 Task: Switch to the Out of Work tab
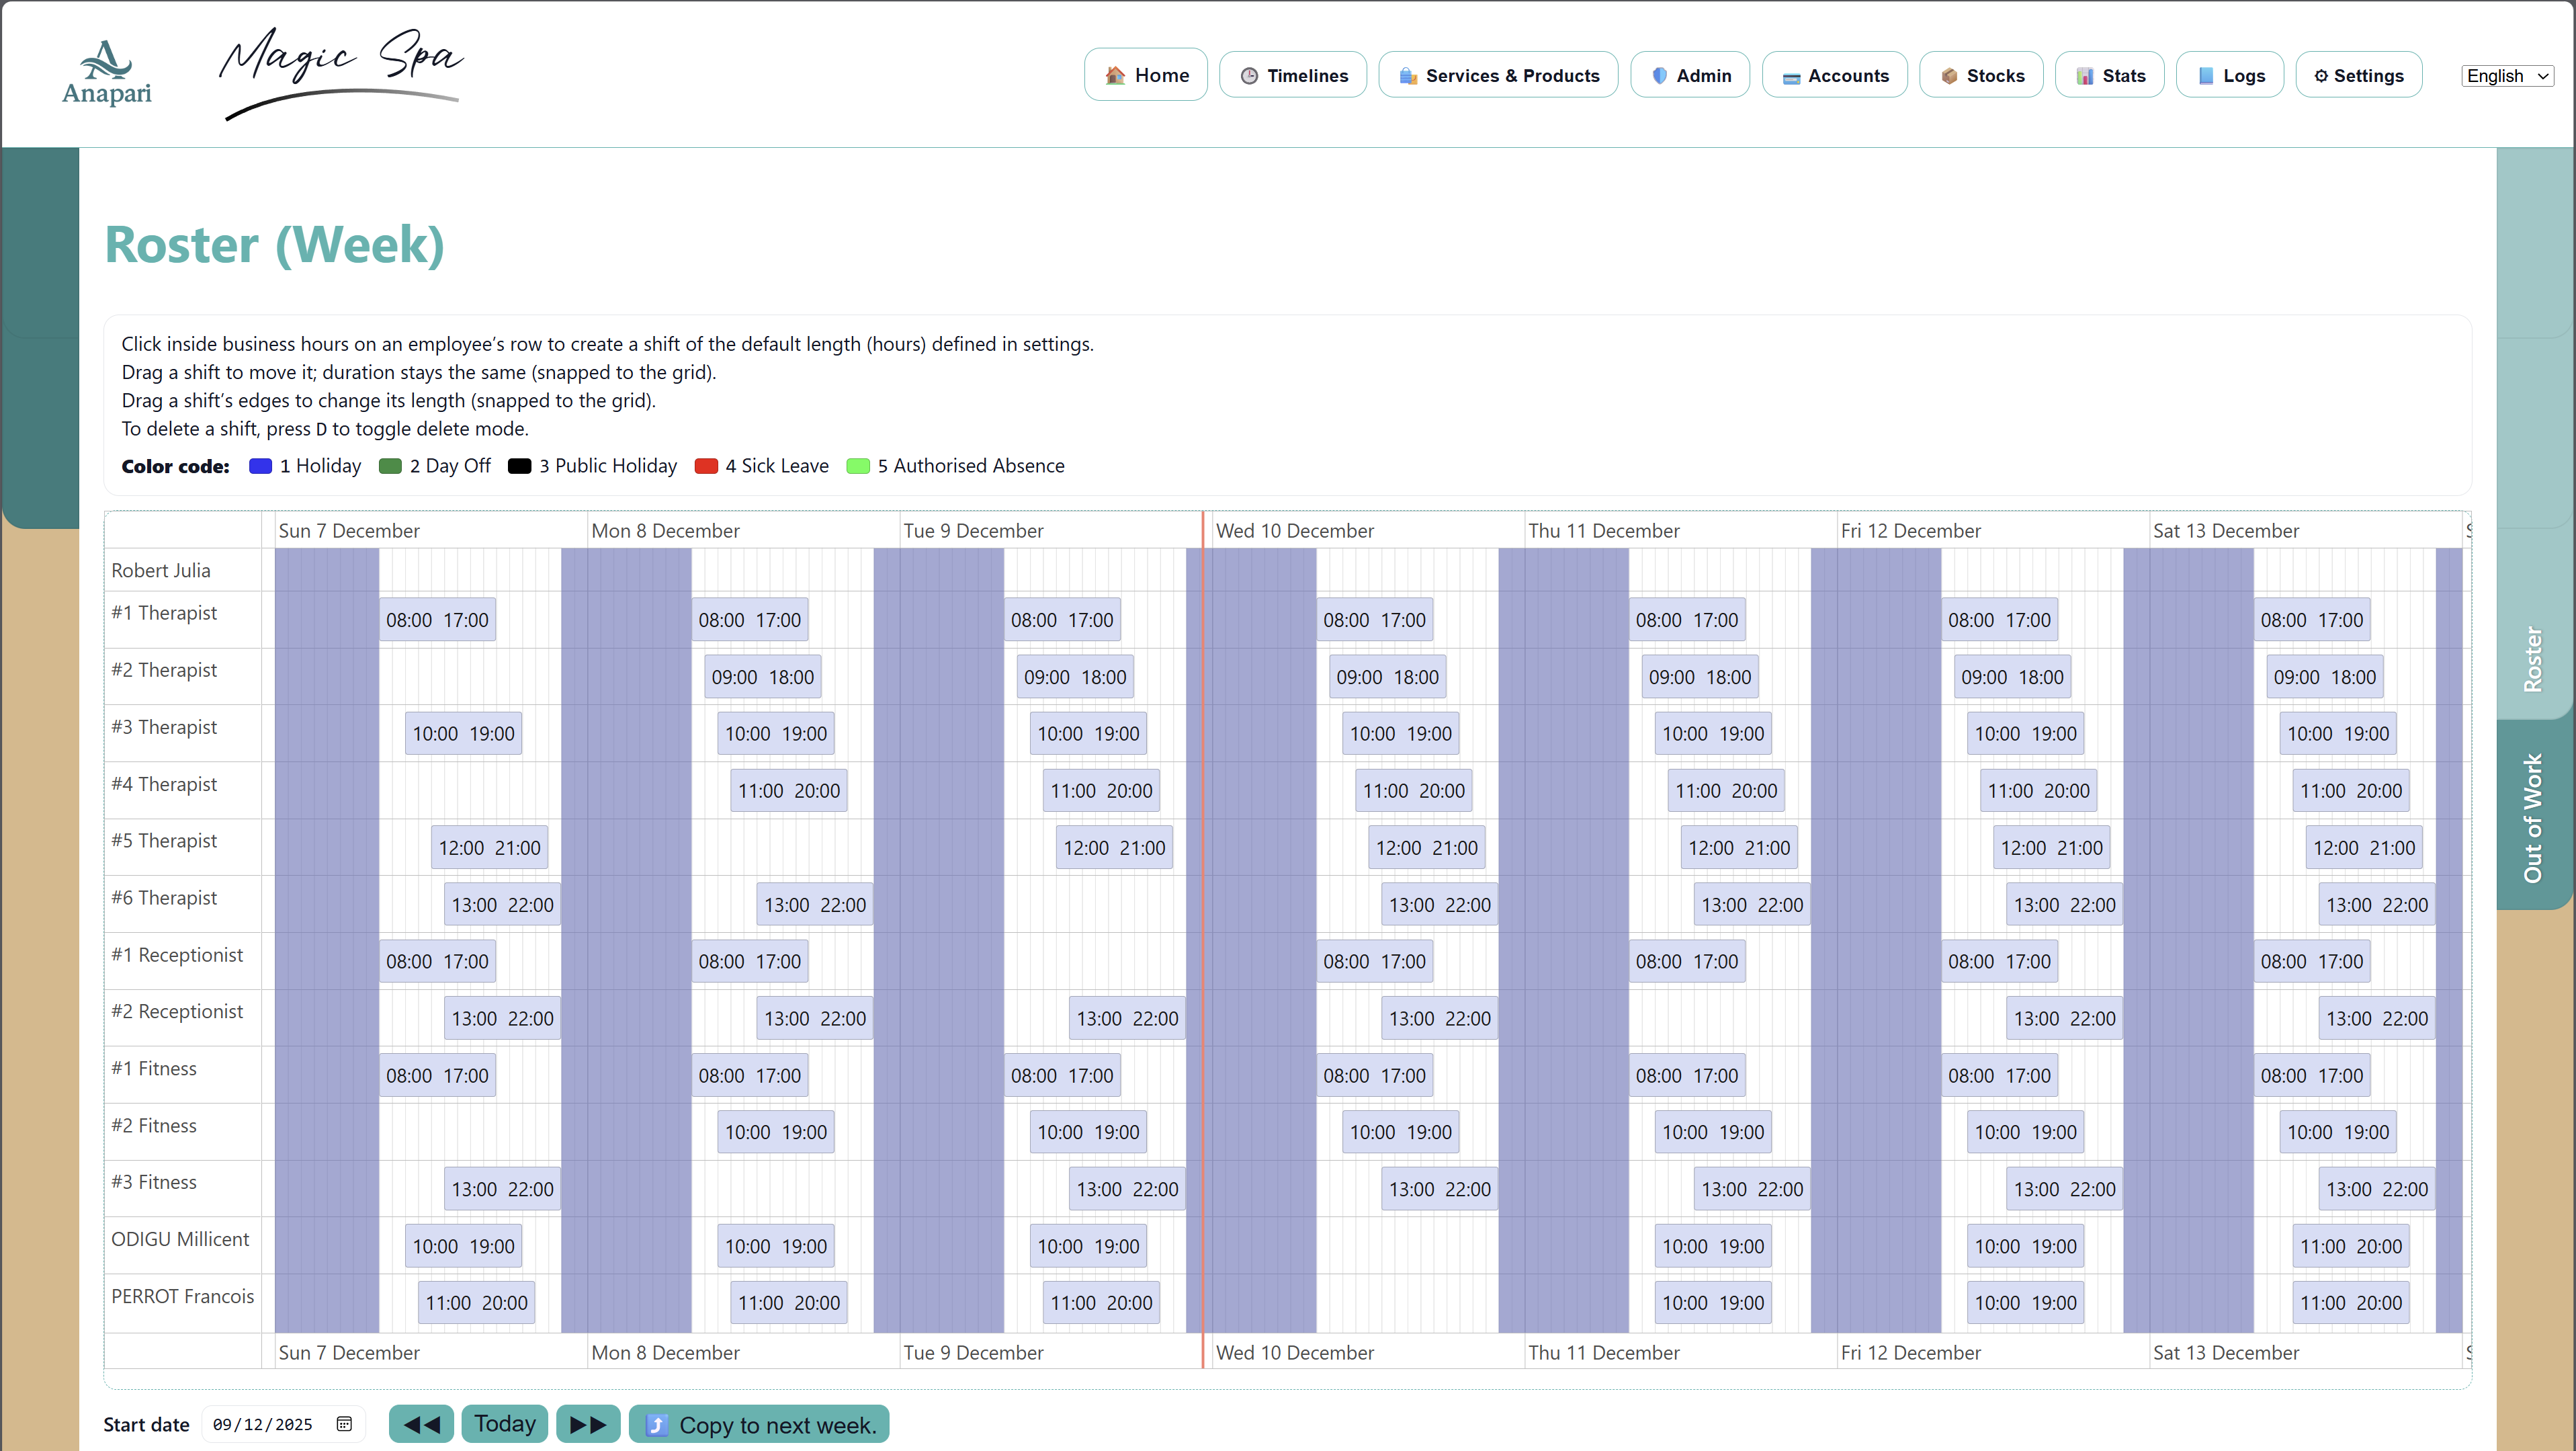click(x=2532, y=817)
